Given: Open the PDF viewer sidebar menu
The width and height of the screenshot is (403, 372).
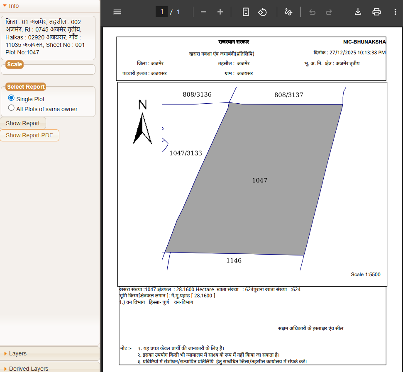Looking at the screenshot, I should tap(117, 12).
